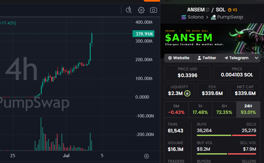The image size is (264, 163).
Task: Click VOLUME value $16.1M
Action: click(176, 149)
